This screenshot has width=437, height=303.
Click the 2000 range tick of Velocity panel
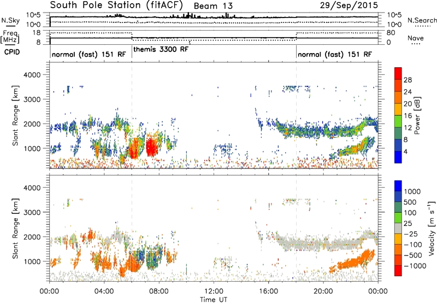32,237
